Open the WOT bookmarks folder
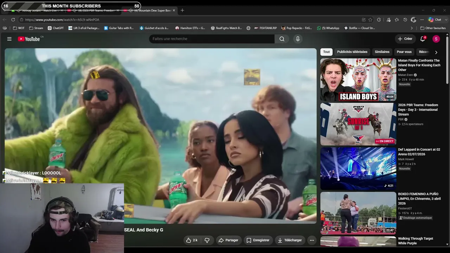The height and width of the screenshot is (253, 450). pos(19,28)
